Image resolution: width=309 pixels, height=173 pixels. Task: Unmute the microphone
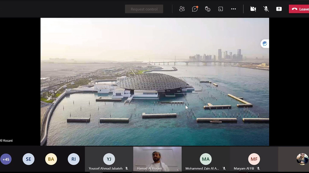(266, 9)
